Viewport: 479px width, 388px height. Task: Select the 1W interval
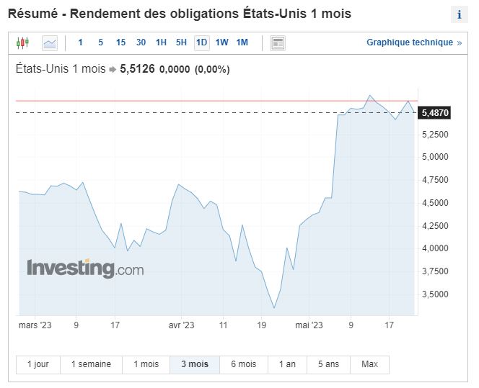(x=221, y=43)
